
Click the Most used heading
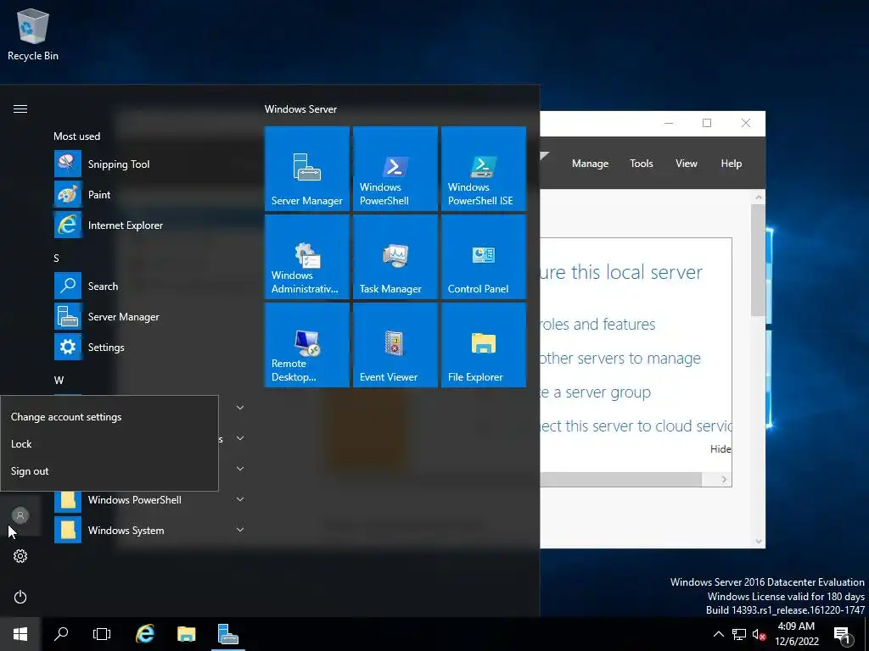tap(76, 136)
